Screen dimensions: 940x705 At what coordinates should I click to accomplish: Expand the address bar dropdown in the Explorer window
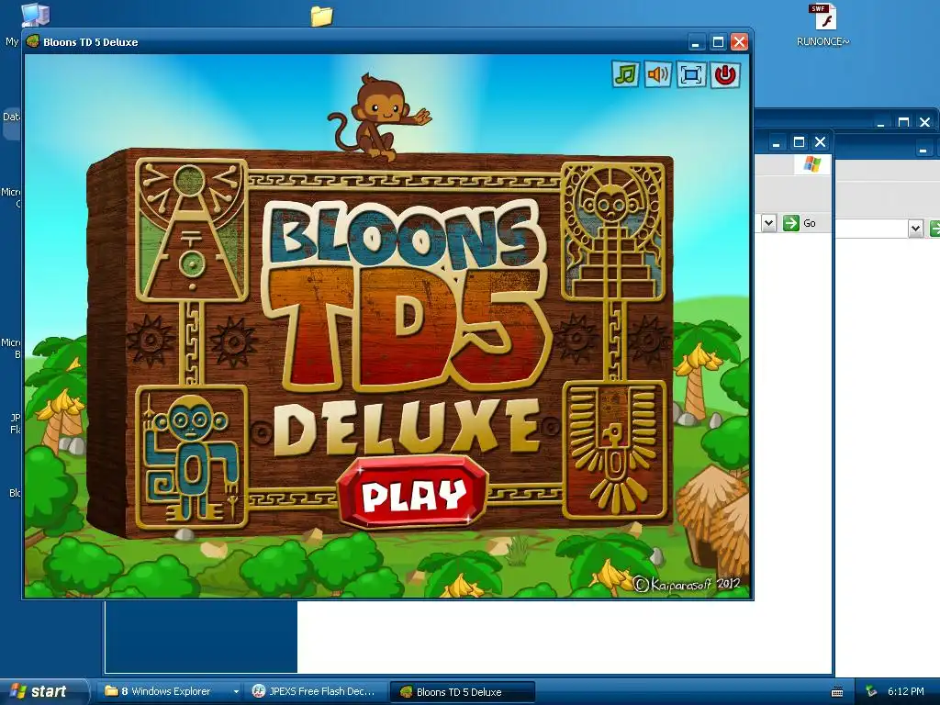coord(768,224)
